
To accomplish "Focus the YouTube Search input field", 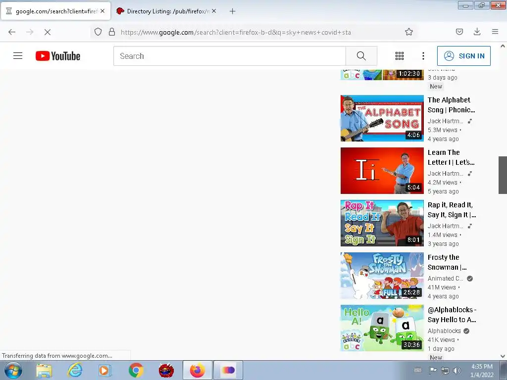I will click(230, 56).
